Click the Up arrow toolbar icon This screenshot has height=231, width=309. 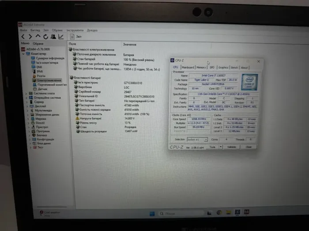[38, 37]
